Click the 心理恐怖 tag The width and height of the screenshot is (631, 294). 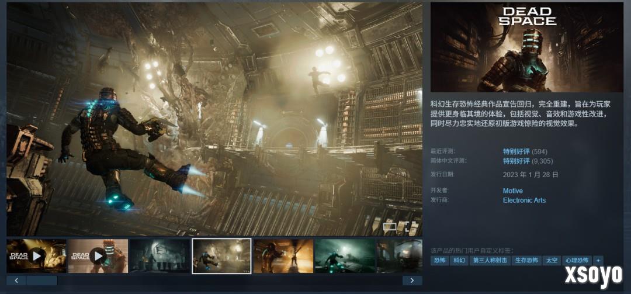pyautogui.click(x=577, y=261)
